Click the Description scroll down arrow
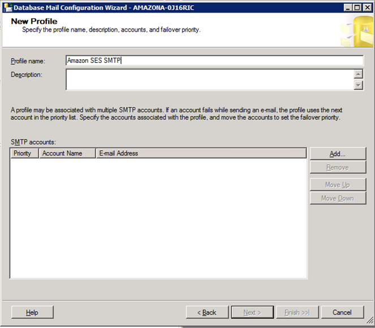Image resolution: width=375 pixels, height=328 pixels. click(x=358, y=85)
